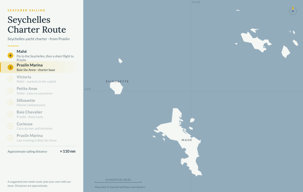Click the Seychelles Charter Route heading
Viewport: 303px width, 192px height.
click(37, 25)
